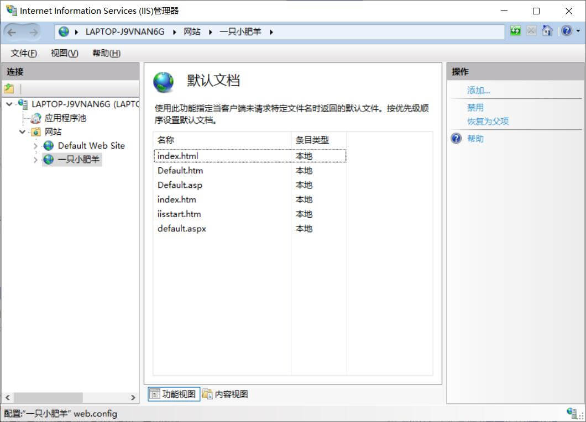
Task: Click the 帮助 link in actions
Action: coord(475,139)
